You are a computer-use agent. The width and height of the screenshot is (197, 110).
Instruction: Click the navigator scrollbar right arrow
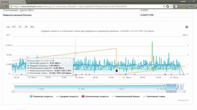(184, 92)
